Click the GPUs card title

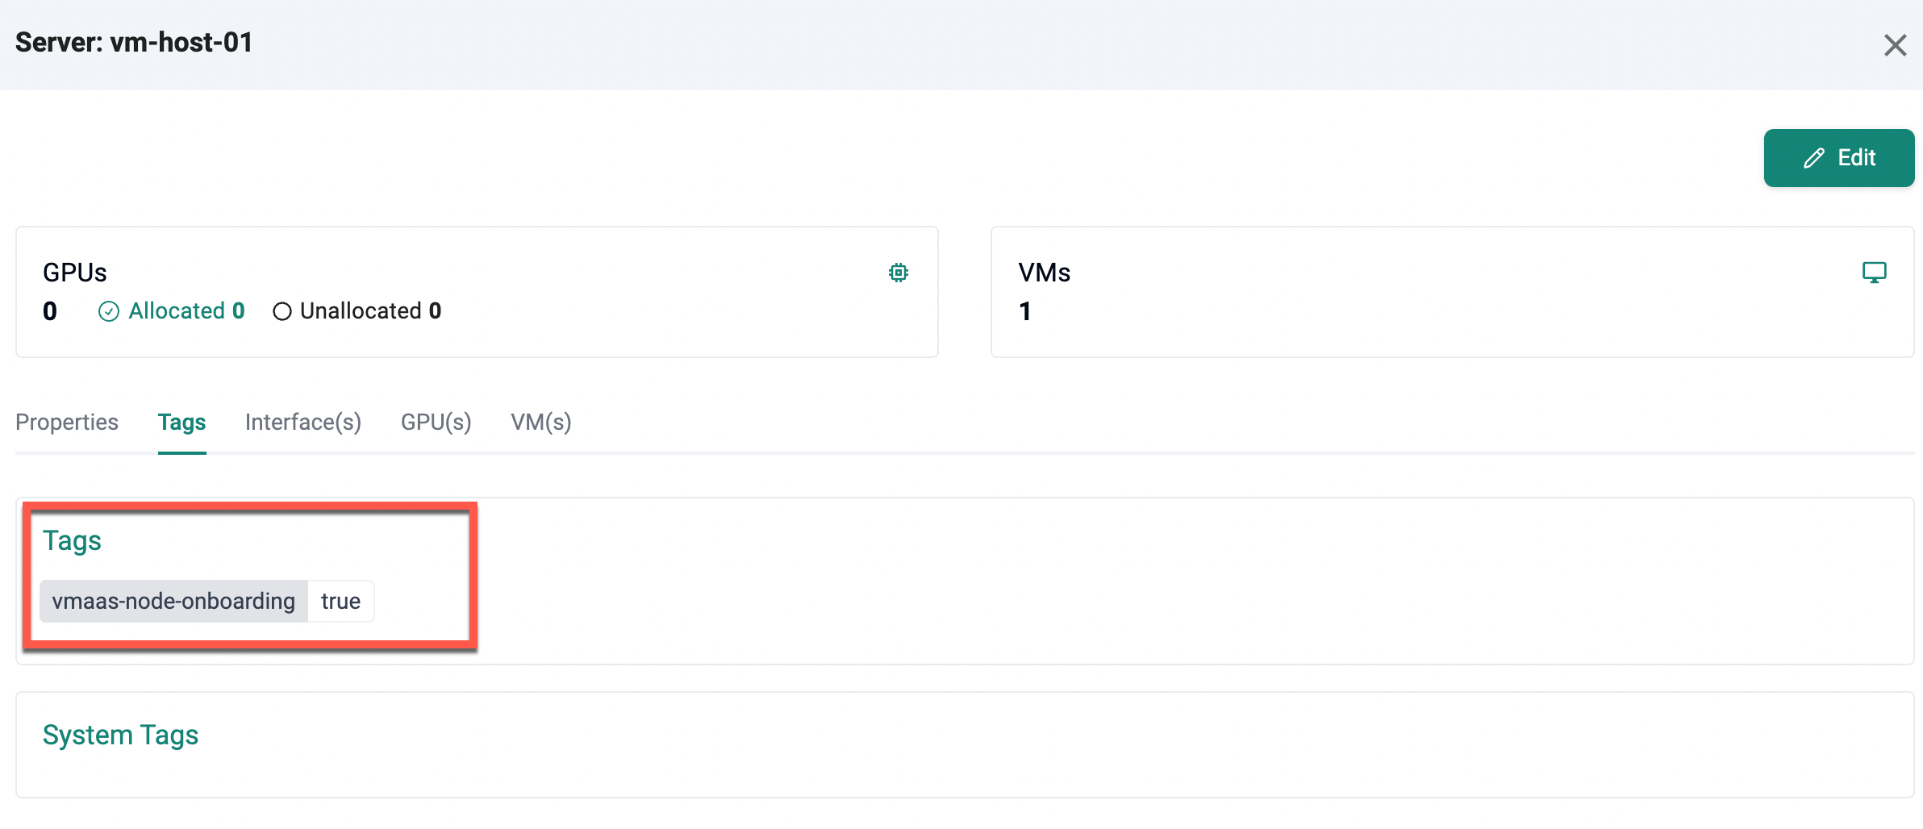coord(74,273)
